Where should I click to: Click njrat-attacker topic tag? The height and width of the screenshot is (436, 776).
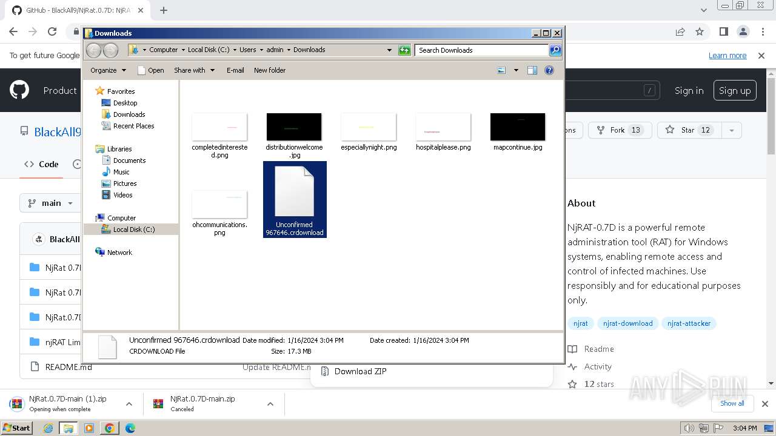click(689, 323)
